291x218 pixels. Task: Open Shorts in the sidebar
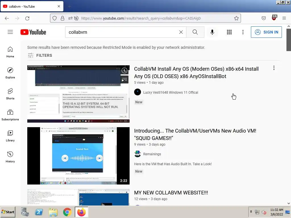10,94
